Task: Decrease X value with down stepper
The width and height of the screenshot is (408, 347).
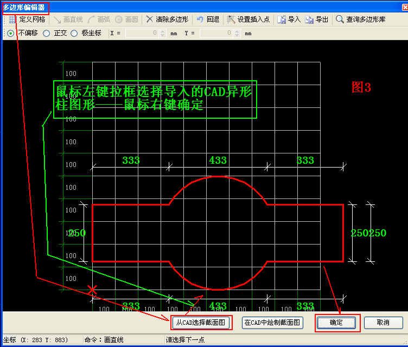Action: click(163, 35)
